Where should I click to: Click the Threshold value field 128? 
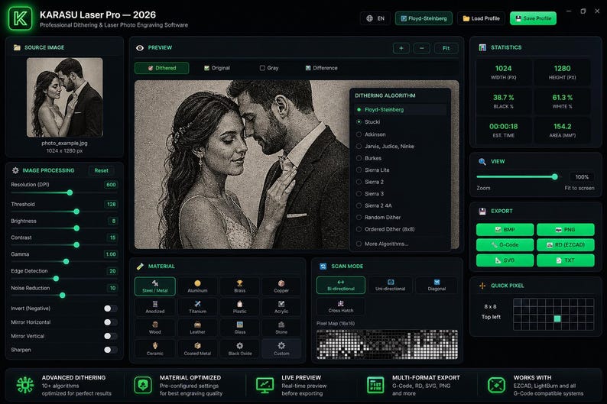[111, 204]
